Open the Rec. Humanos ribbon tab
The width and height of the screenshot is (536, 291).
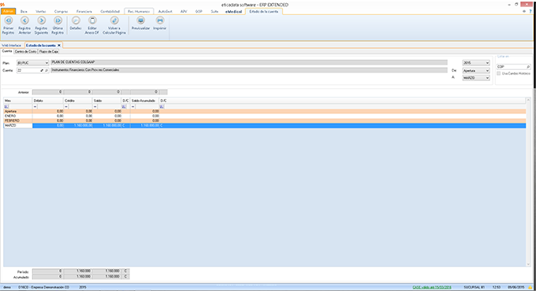coord(139,12)
